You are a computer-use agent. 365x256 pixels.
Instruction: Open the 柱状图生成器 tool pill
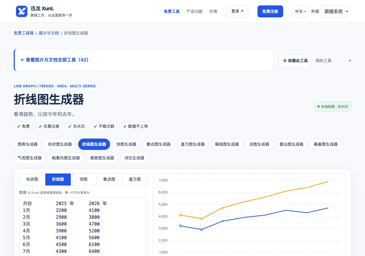click(x=60, y=144)
